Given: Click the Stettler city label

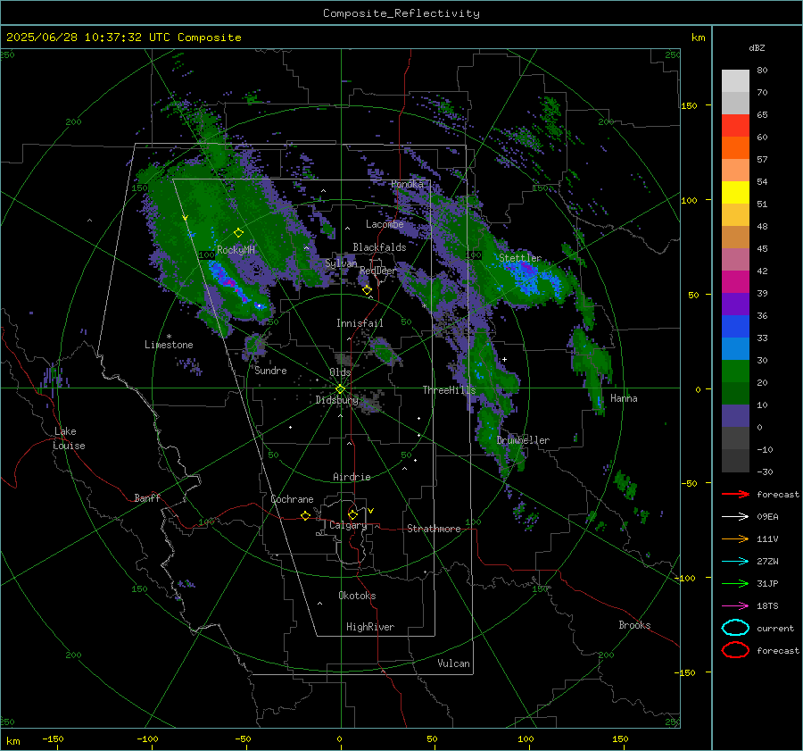Looking at the screenshot, I should (x=520, y=258).
